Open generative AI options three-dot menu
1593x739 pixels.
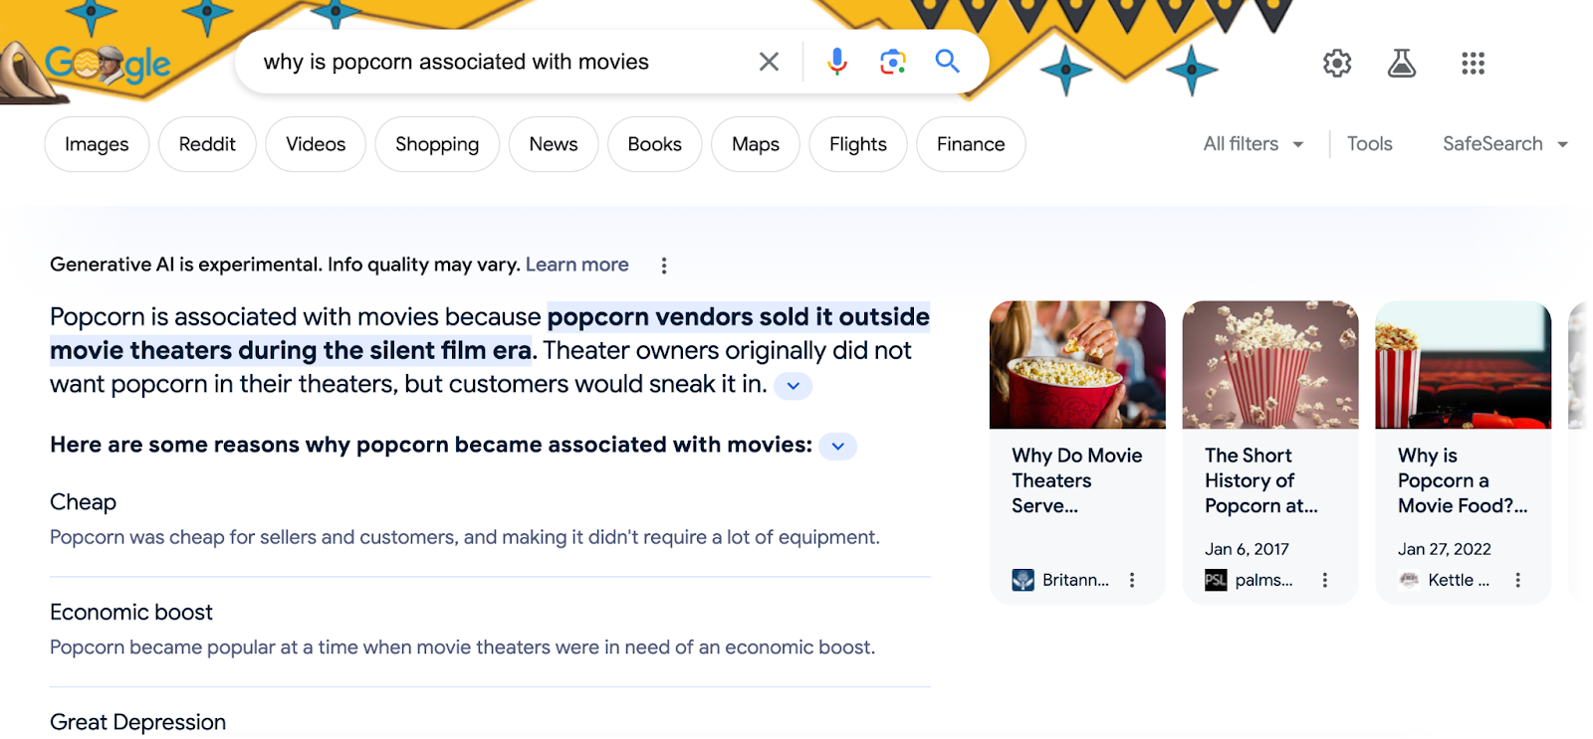point(664,266)
